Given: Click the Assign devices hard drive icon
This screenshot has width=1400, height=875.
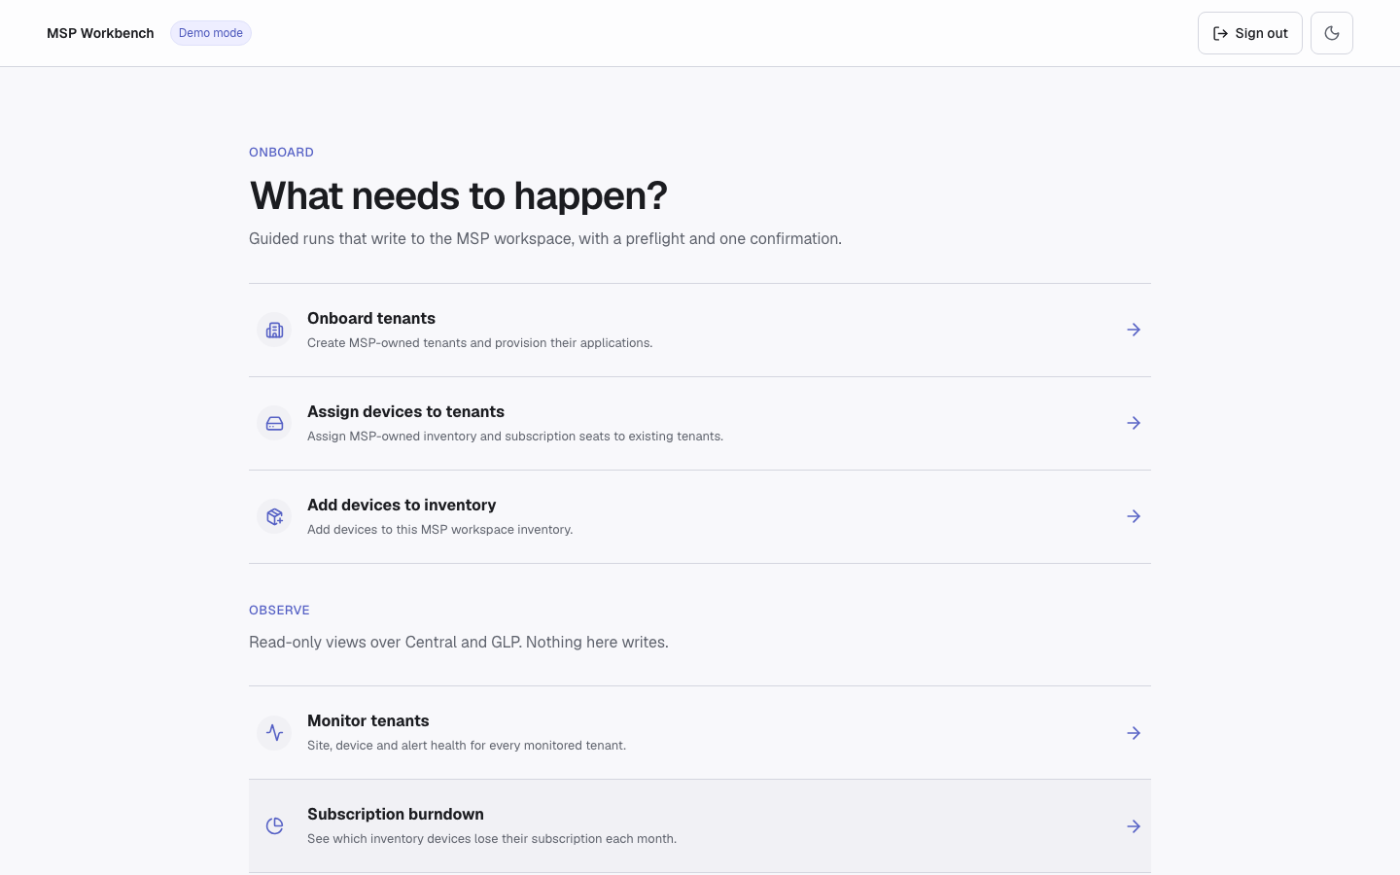Looking at the screenshot, I should click(274, 423).
